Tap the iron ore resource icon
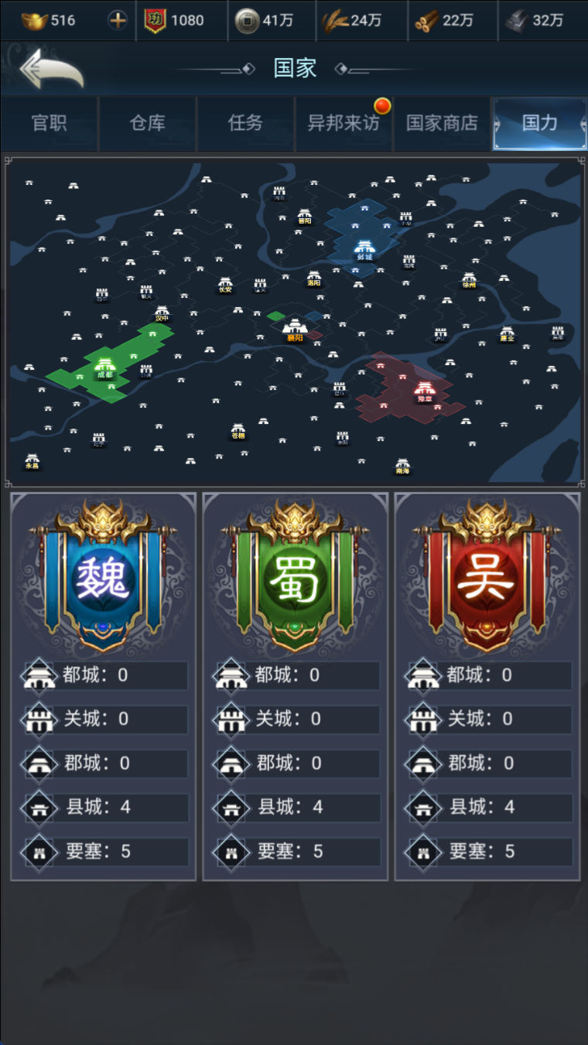 517,21
